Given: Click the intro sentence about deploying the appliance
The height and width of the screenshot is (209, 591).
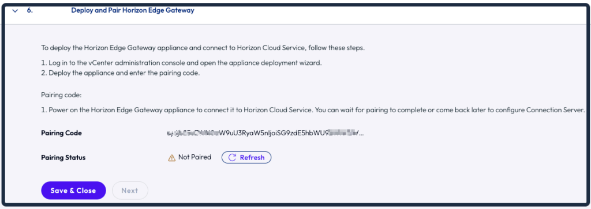Looking at the screenshot, I should tap(203, 48).
